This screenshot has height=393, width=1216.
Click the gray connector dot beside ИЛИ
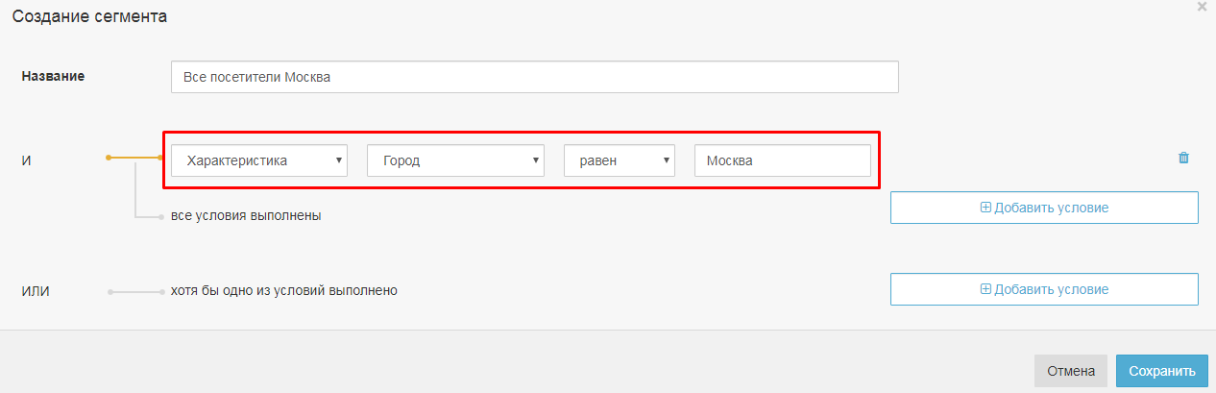point(111,291)
